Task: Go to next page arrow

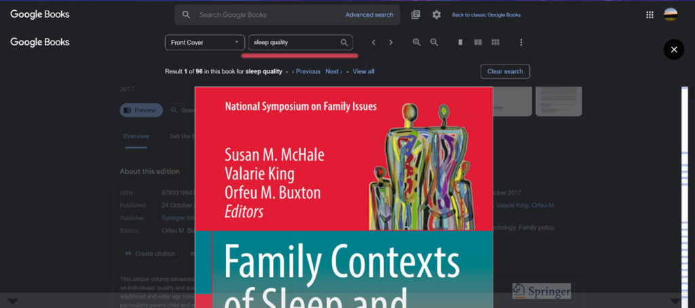Action: pos(390,43)
